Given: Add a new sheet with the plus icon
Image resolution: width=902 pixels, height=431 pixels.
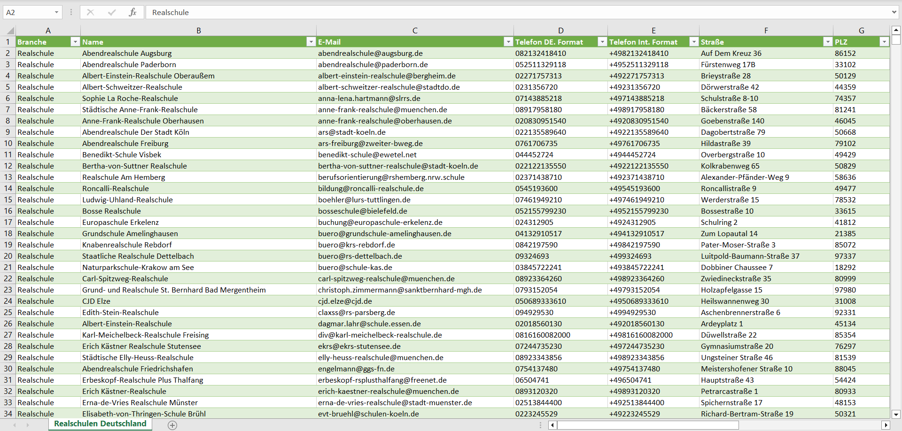Looking at the screenshot, I should (172, 425).
